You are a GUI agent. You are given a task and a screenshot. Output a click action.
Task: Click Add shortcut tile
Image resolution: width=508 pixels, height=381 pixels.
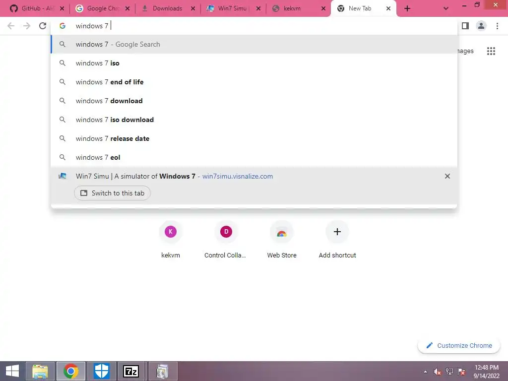[x=337, y=240]
